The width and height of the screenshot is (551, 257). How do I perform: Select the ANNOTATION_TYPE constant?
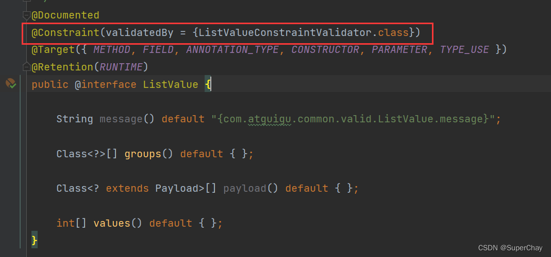[232, 50]
